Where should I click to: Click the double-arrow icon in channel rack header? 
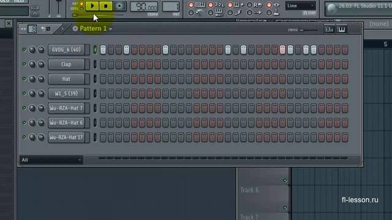click(x=23, y=29)
